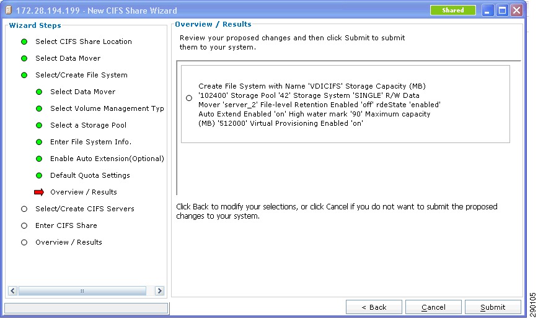Click empty circle beside Enter CIFS Share
This screenshot has height=319, width=538.
24,225
